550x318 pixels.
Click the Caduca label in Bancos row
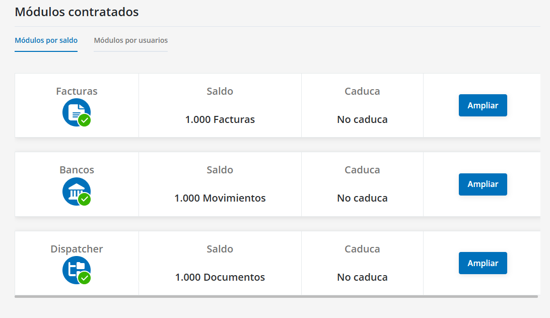pyautogui.click(x=362, y=170)
